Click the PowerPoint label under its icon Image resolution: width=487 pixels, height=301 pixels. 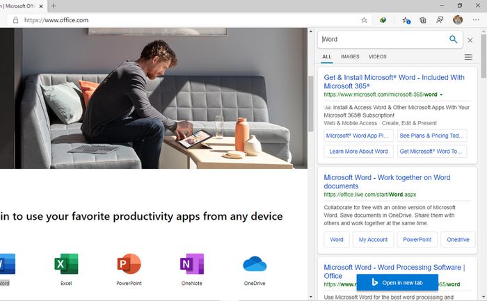pyautogui.click(x=129, y=284)
